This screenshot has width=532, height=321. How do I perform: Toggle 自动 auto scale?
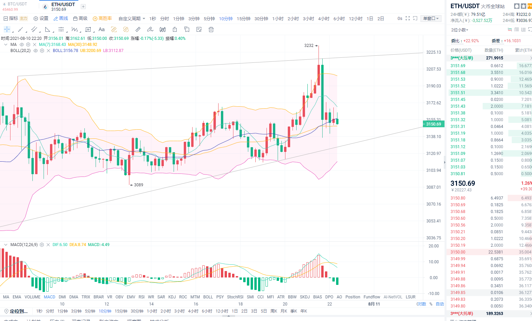(x=440, y=304)
